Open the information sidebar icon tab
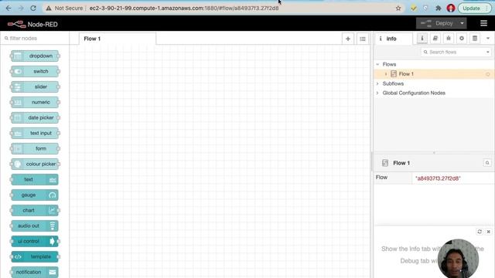The image size is (495, 278). [422, 39]
